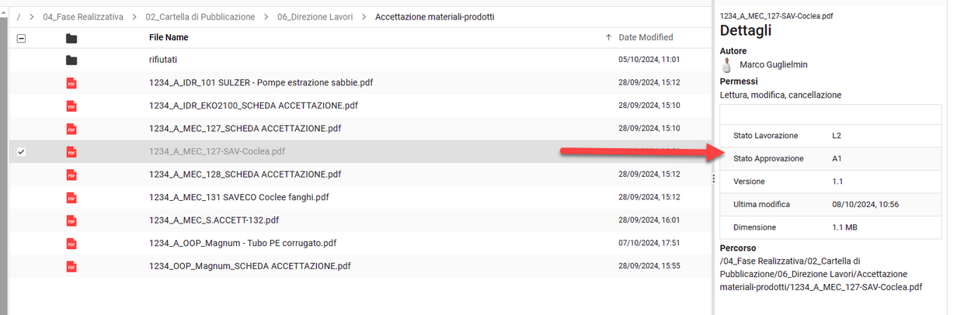Image resolution: width=957 pixels, height=315 pixels.
Task: Click the rifiutati folder icon
Action: [x=71, y=60]
